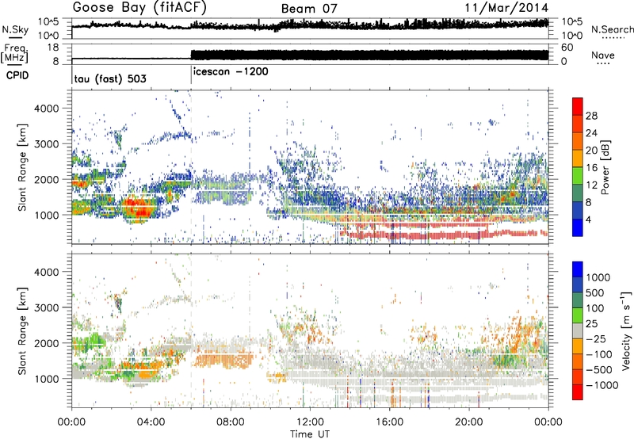Click the '-500' label on Velocity colorbar

(599, 370)
